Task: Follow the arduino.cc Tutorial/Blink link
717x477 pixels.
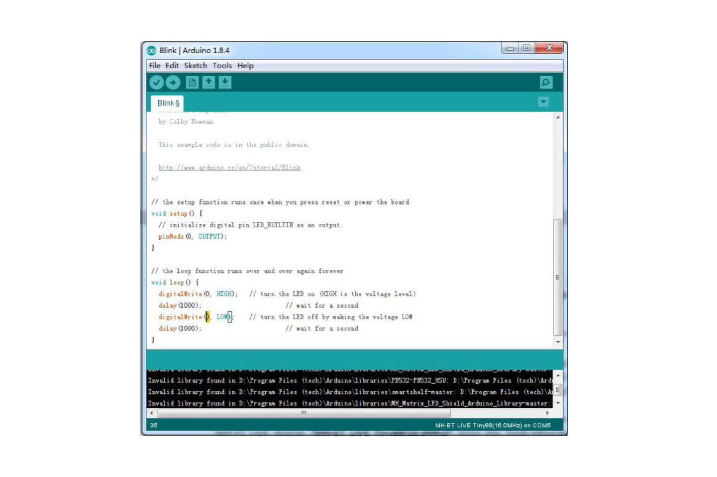Action: (229, 168)
